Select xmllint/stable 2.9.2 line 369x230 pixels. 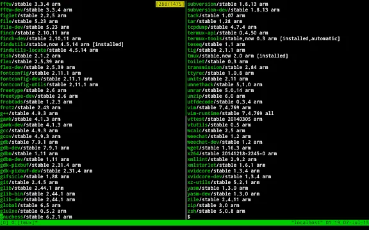point(222,159)
